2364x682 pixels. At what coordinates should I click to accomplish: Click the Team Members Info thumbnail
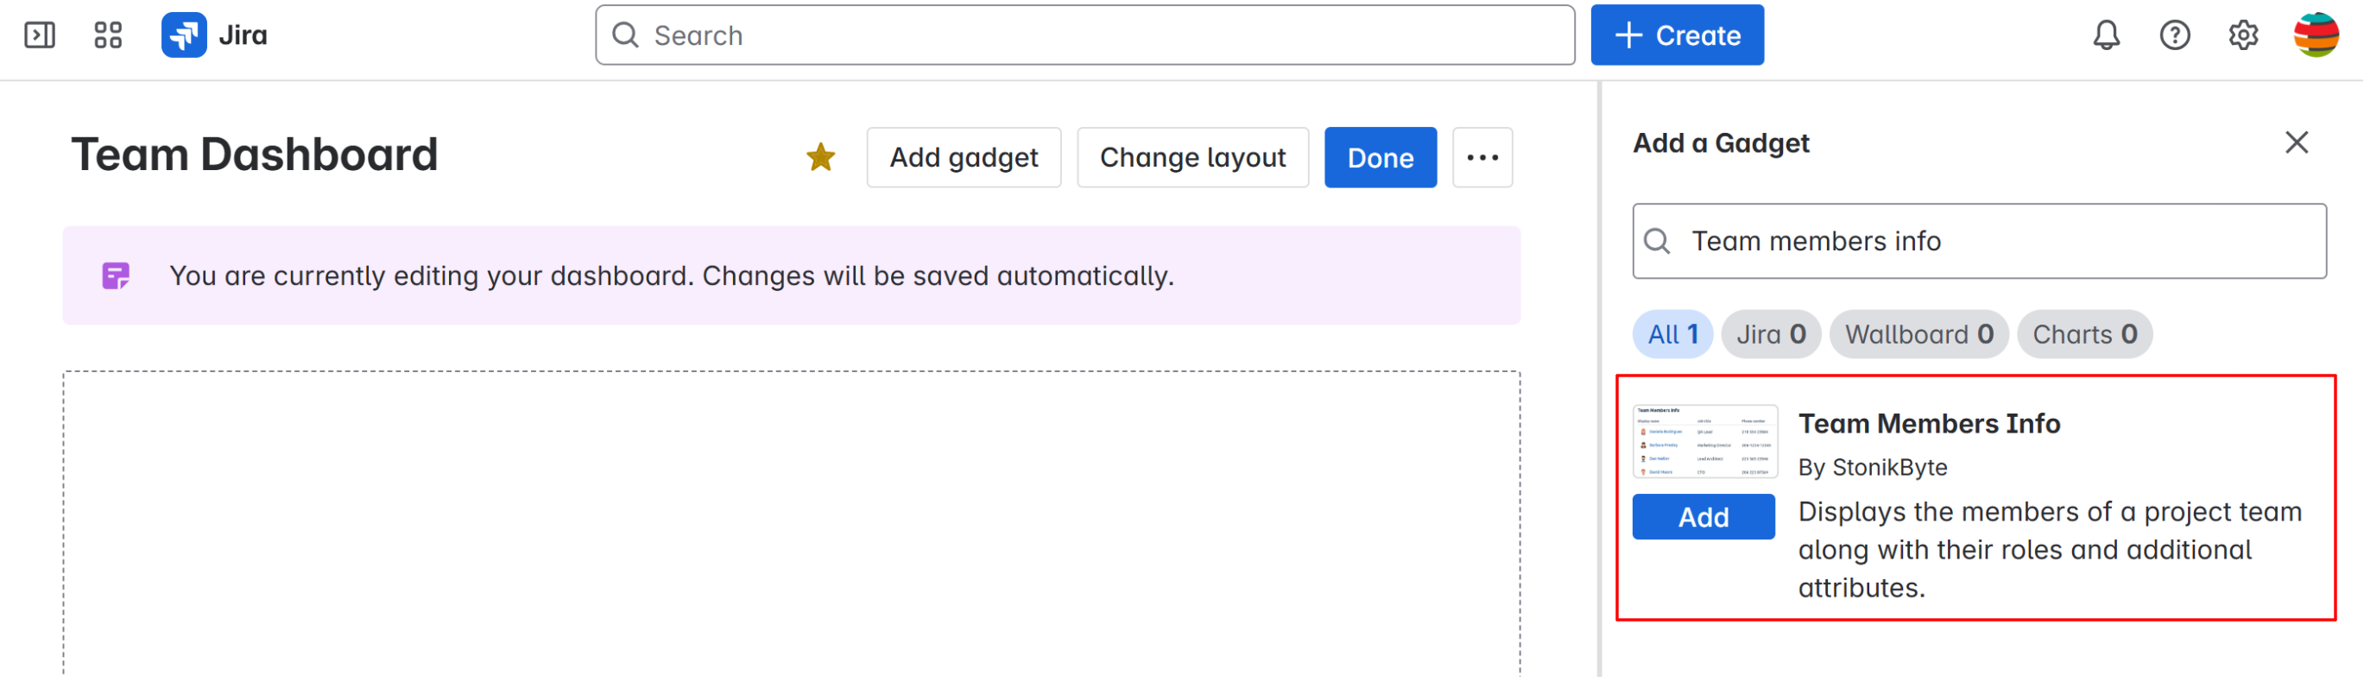1705,441
